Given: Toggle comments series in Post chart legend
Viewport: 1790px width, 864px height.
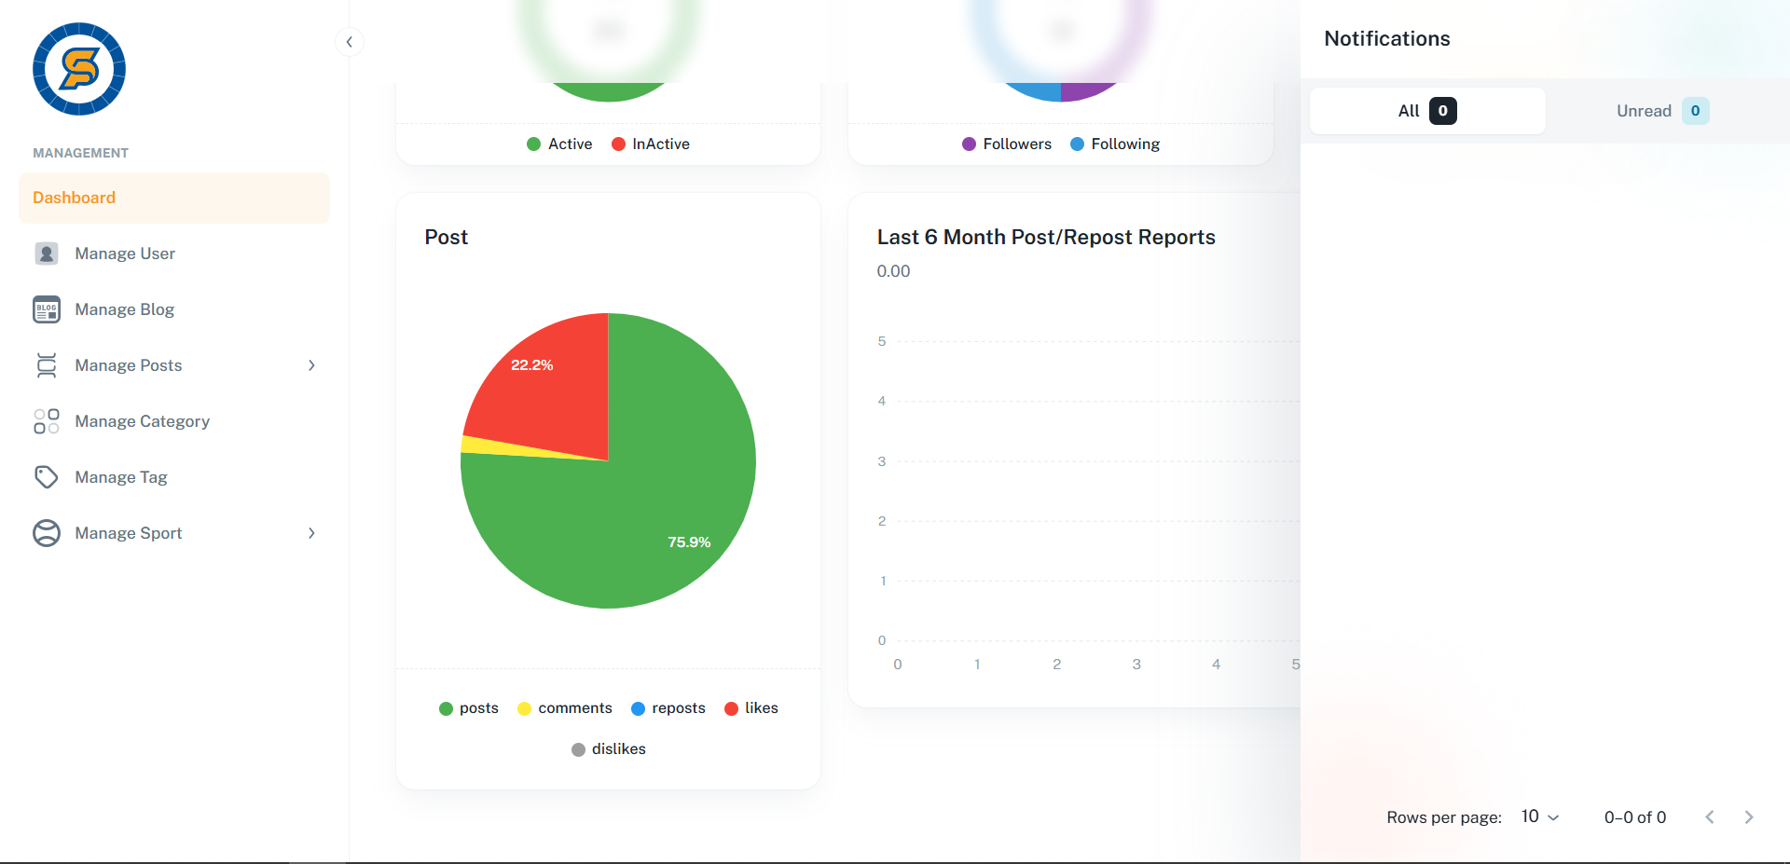Looking at the screenshot, I should pos(565,708).
